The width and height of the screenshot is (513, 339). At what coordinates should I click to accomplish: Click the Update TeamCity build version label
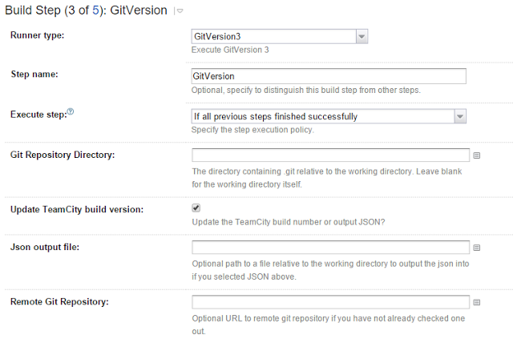(x=77, y=209)
